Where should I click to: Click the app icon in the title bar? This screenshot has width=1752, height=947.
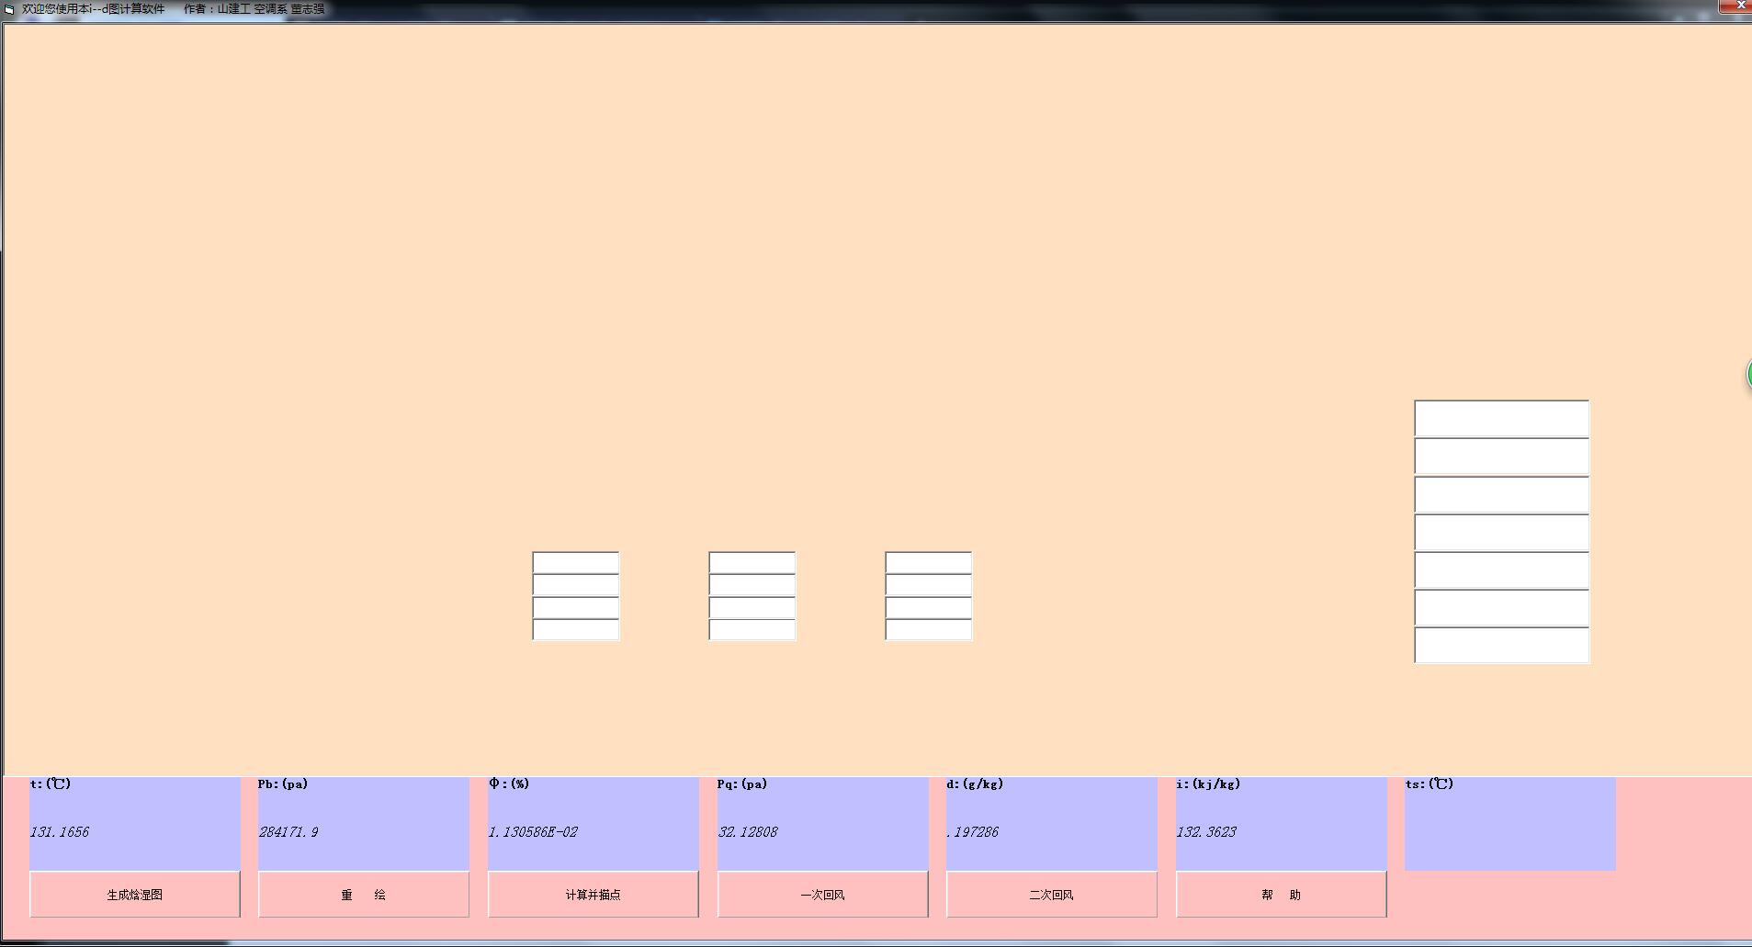point(9,9)
